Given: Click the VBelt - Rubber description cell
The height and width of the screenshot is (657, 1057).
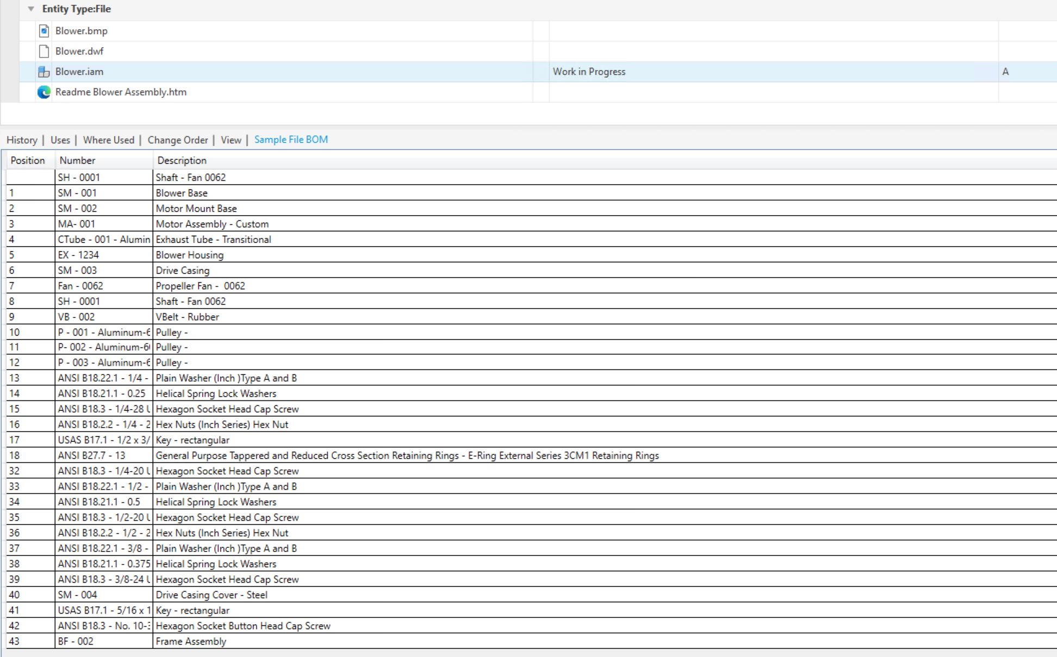Looking at the screenshot, I should pos(187,317).
